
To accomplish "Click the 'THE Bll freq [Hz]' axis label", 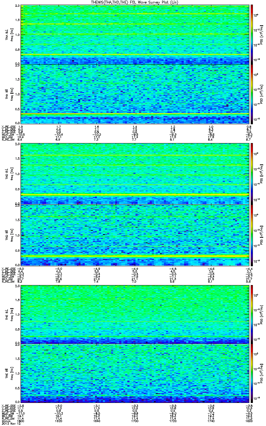I will (x=9, y=373).
